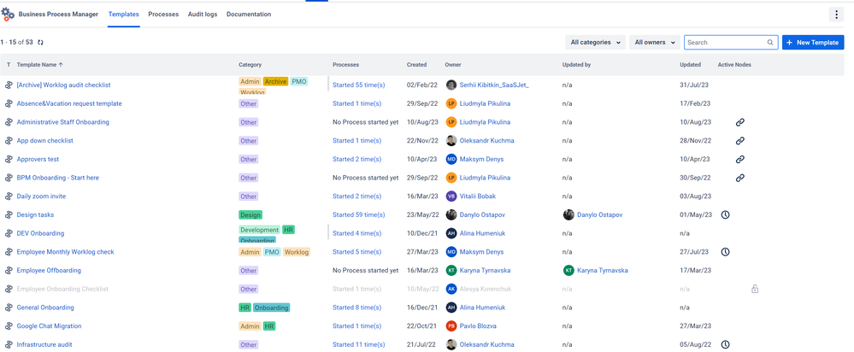Screen dimensions: 854x352
Task: Open the Google Chat Migration template
Action: pyautogui.click(x=49, y=326)
